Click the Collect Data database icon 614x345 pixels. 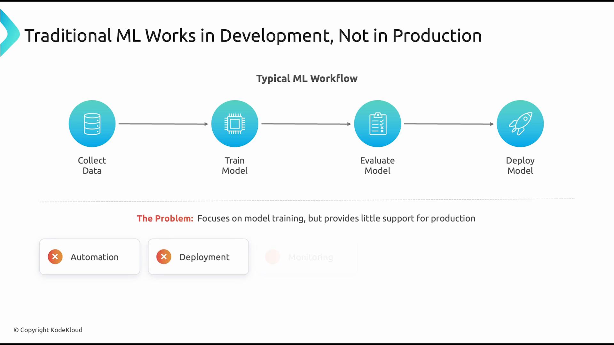[92, 124]
